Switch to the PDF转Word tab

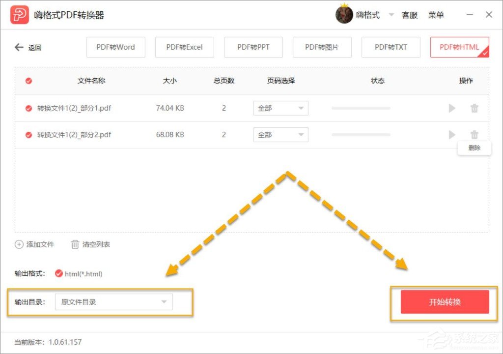(115, 47)
